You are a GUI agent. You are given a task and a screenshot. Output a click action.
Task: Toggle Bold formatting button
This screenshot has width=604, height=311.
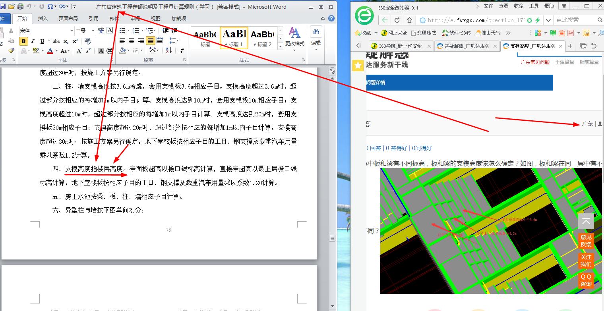tap(23, 41)
